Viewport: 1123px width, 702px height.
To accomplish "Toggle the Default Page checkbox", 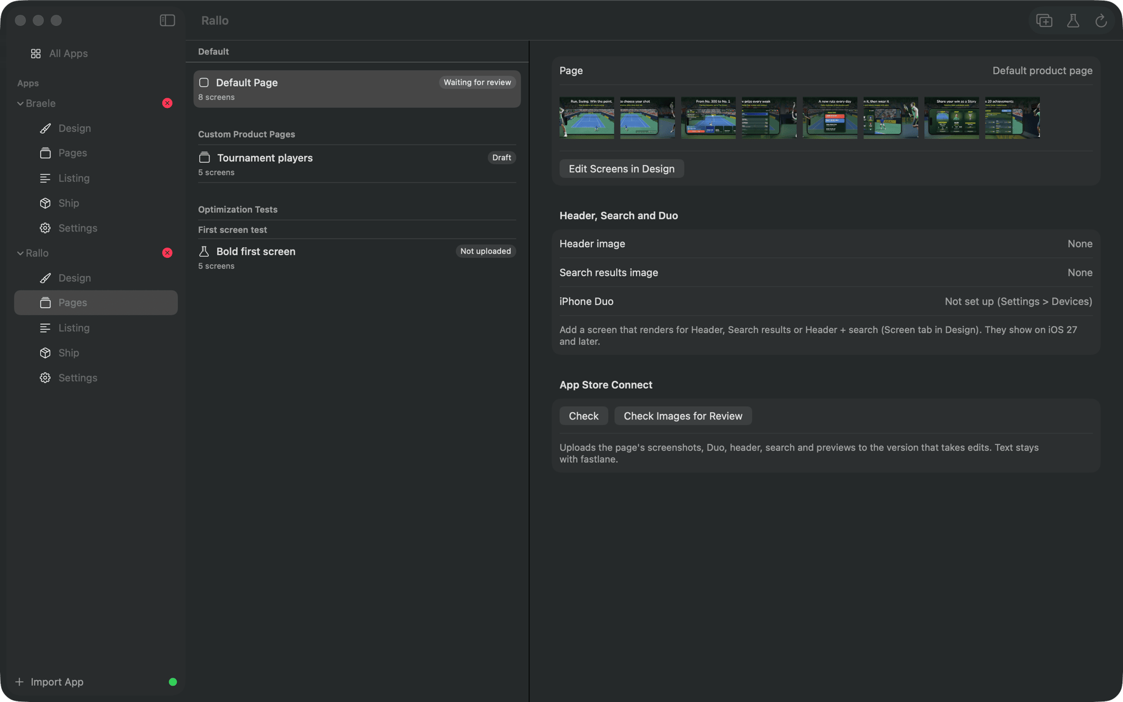I will (204, 83).
